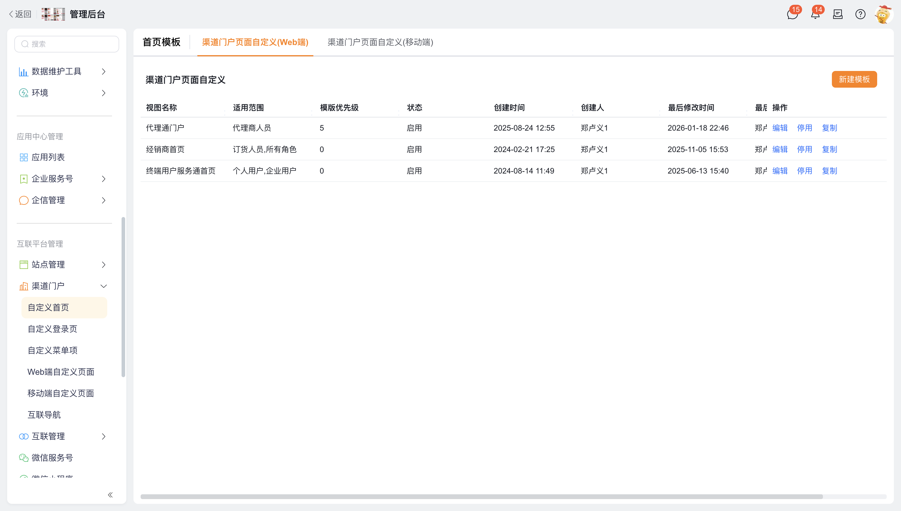
Task: Open 移动端自定义页面 in sidebar
Action: [64, 394]
